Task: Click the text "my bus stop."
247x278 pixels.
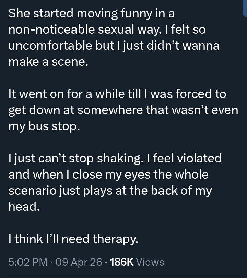Action: pyautogui.click(x=44, y=126)
